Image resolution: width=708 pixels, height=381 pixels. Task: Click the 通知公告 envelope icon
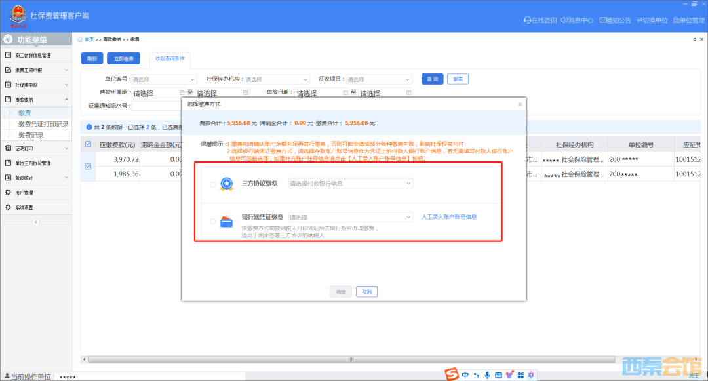tap(602, 20)
